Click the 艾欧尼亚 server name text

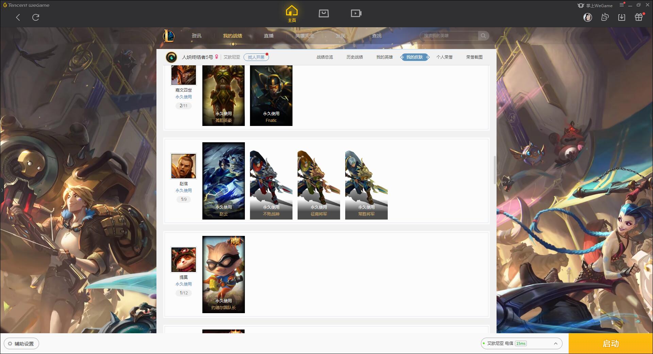[x=232, y=57]
